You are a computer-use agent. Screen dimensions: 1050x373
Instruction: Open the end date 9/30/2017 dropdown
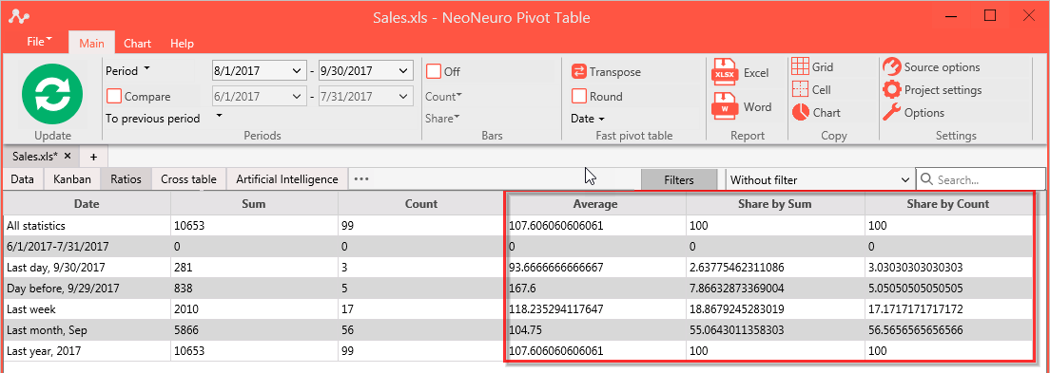403,70
